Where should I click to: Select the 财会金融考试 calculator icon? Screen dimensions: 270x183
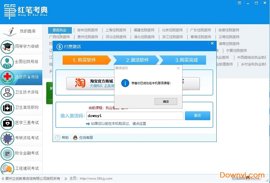point(7,154)
